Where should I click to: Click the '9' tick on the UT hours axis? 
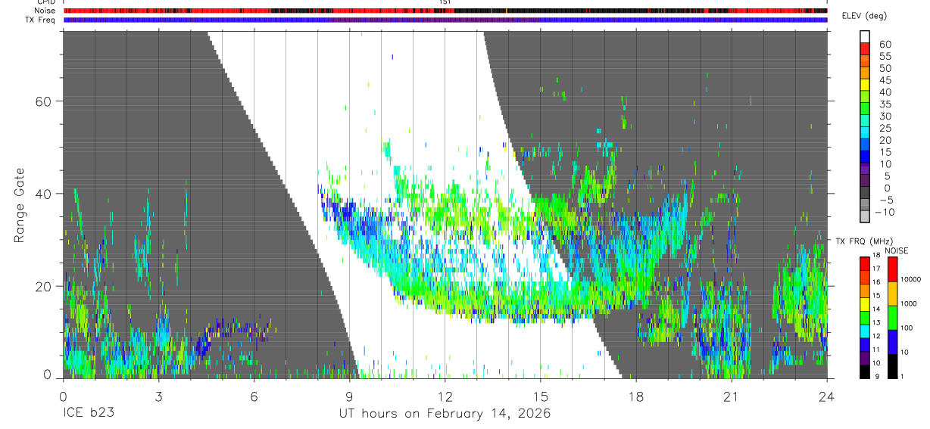349,396
